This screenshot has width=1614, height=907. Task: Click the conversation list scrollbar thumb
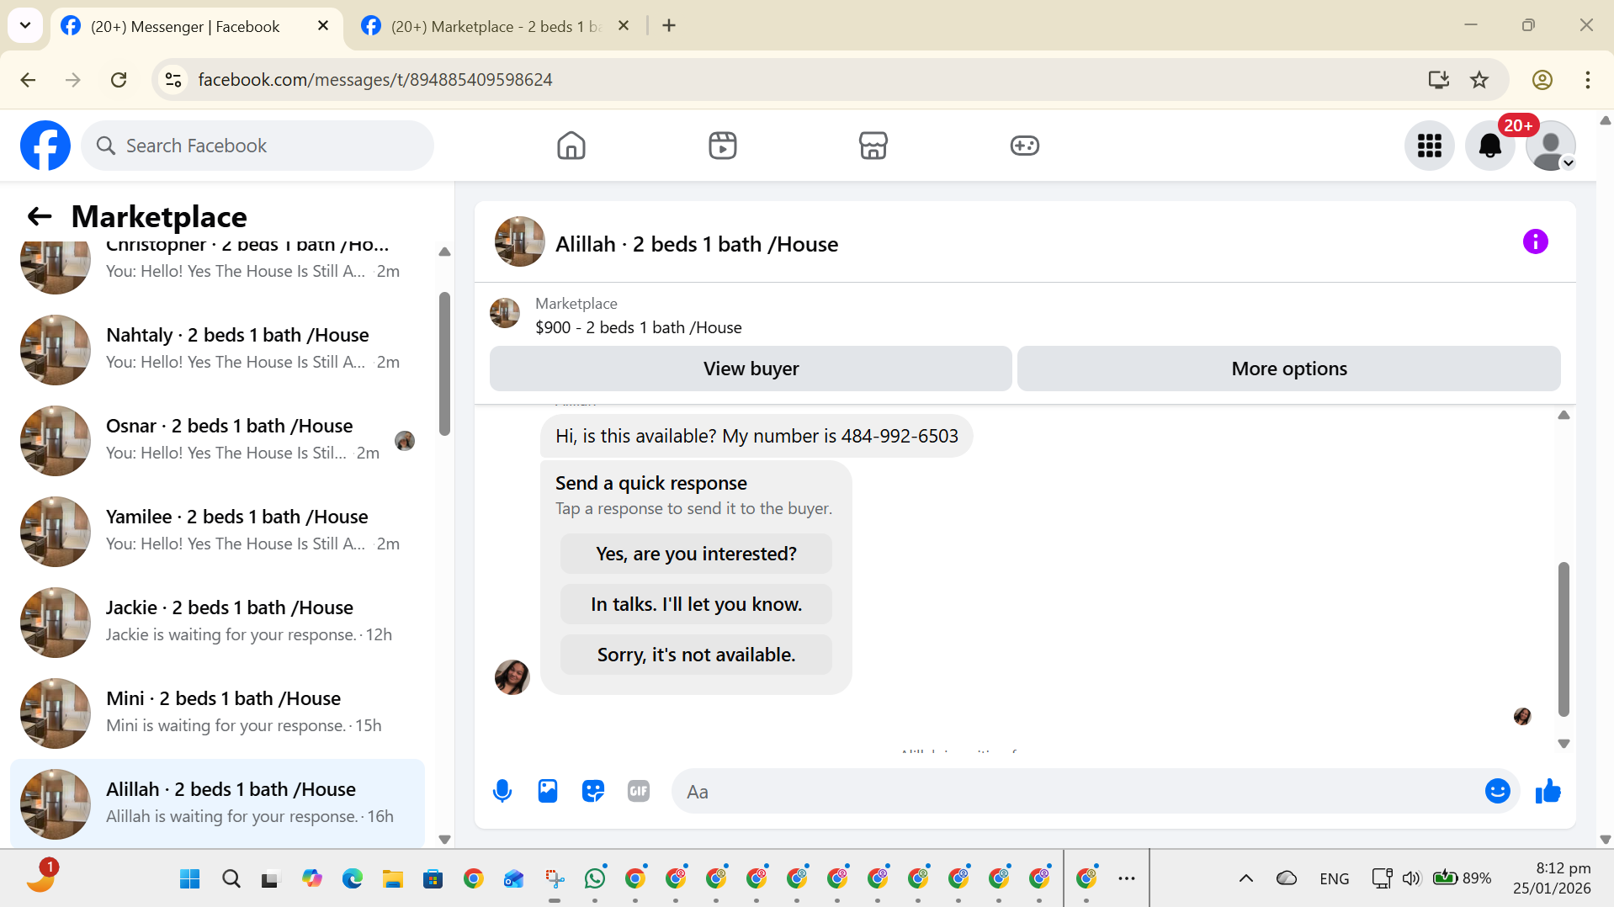444,363
